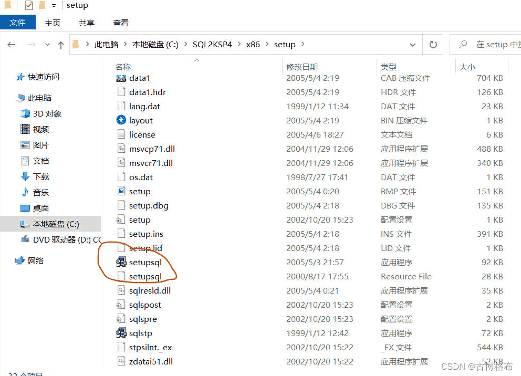Expand chevron after 本地磁盘 (C:) in path
Image resolution: width=521 pixels, height=376 pixels.
click(x=185, y=44)
